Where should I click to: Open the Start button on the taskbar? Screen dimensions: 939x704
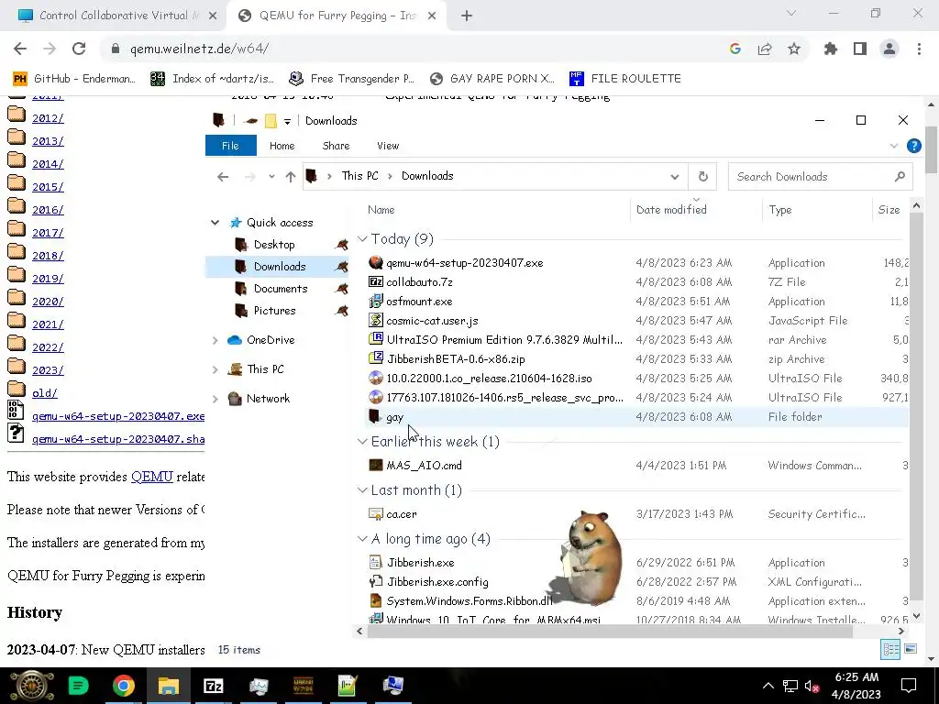(x=32, y=686)
